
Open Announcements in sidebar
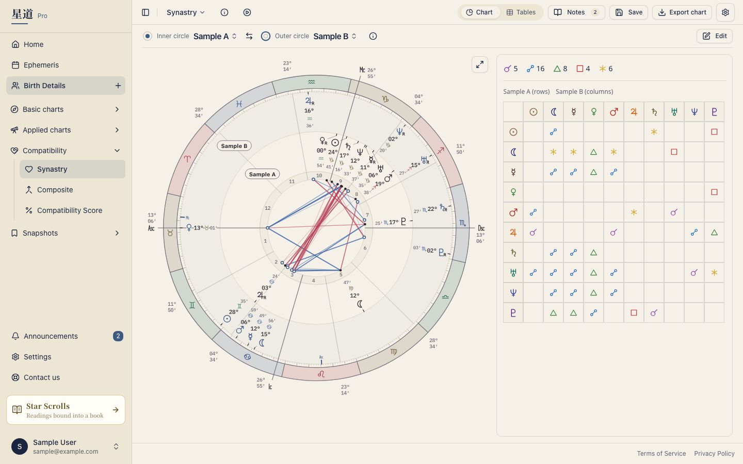[66, 336]
